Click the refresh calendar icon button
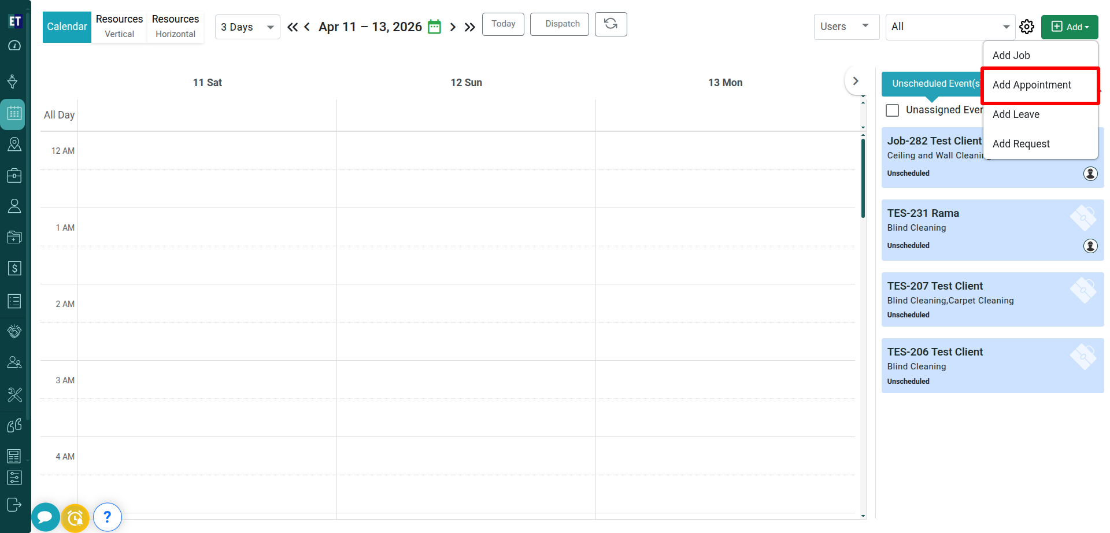 pos(610,24)
